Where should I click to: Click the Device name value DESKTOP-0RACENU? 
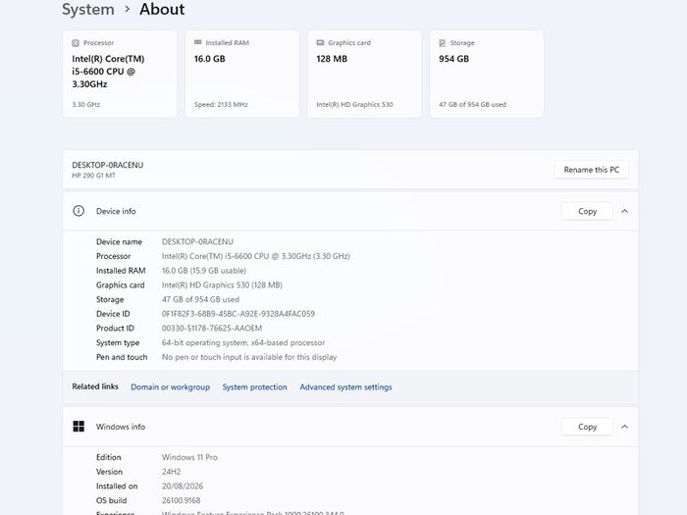pos(197,241)
